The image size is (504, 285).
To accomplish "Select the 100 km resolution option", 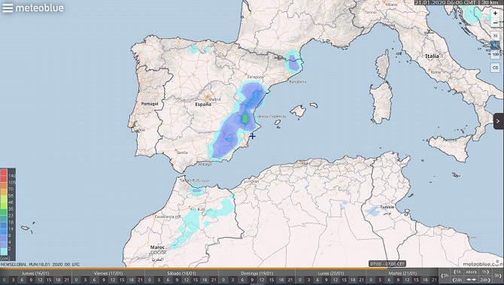I will [495, 54].
